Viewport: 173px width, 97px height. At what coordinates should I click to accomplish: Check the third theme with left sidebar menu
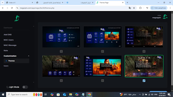coord(144,51)
